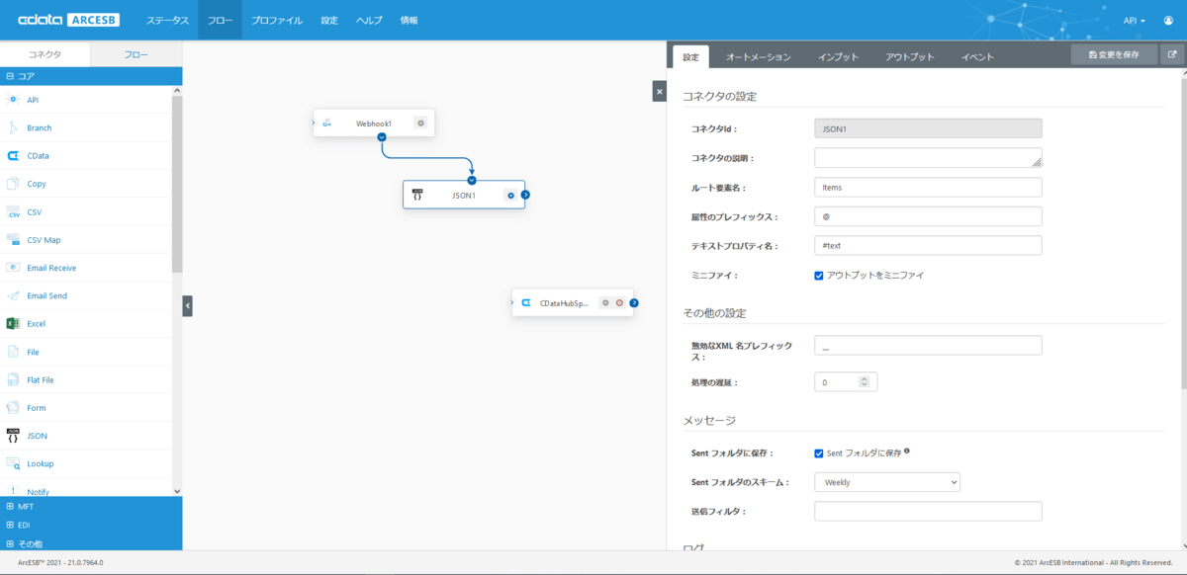The image size is (1187, 575).
Task: Open the Sent folder scheme Weekly dropdown
Action: [886, 482]
